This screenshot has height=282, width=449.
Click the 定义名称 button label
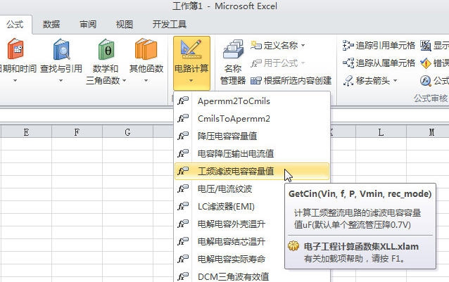point(281,46)
